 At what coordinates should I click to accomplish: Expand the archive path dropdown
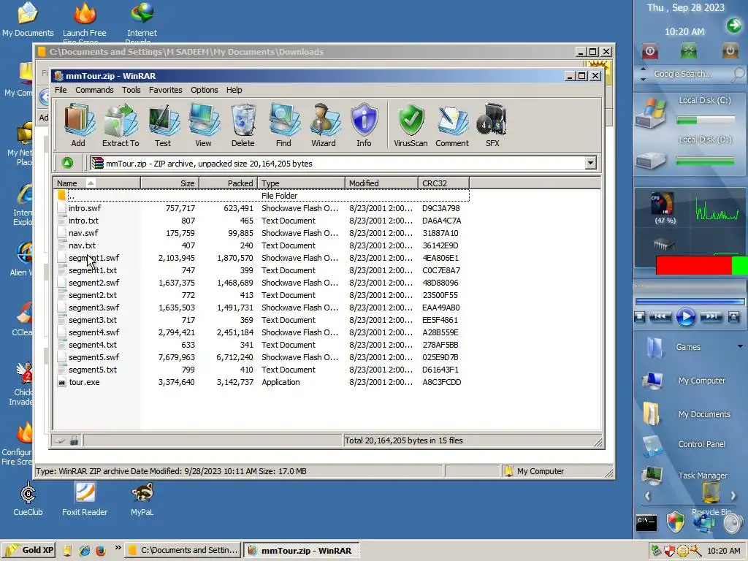click(x=590, y=163)
